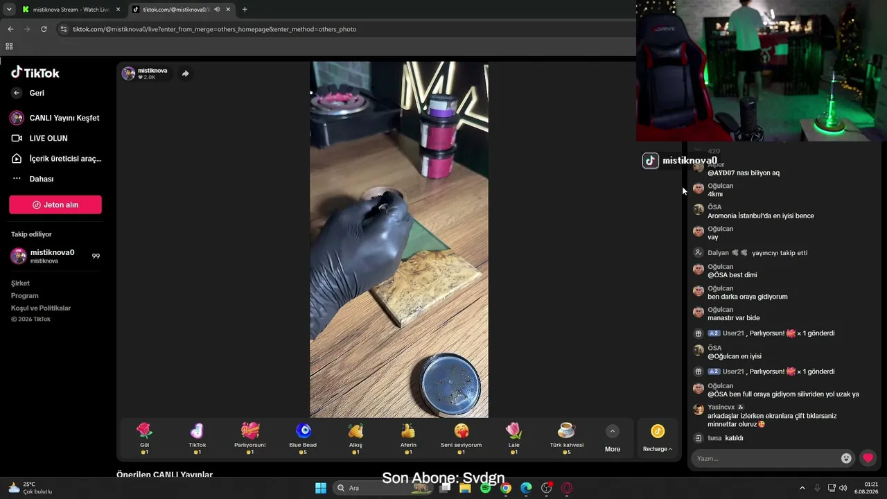
Task: Open followed account mistiknova0 in sidebar
Action: click(55, 256)
